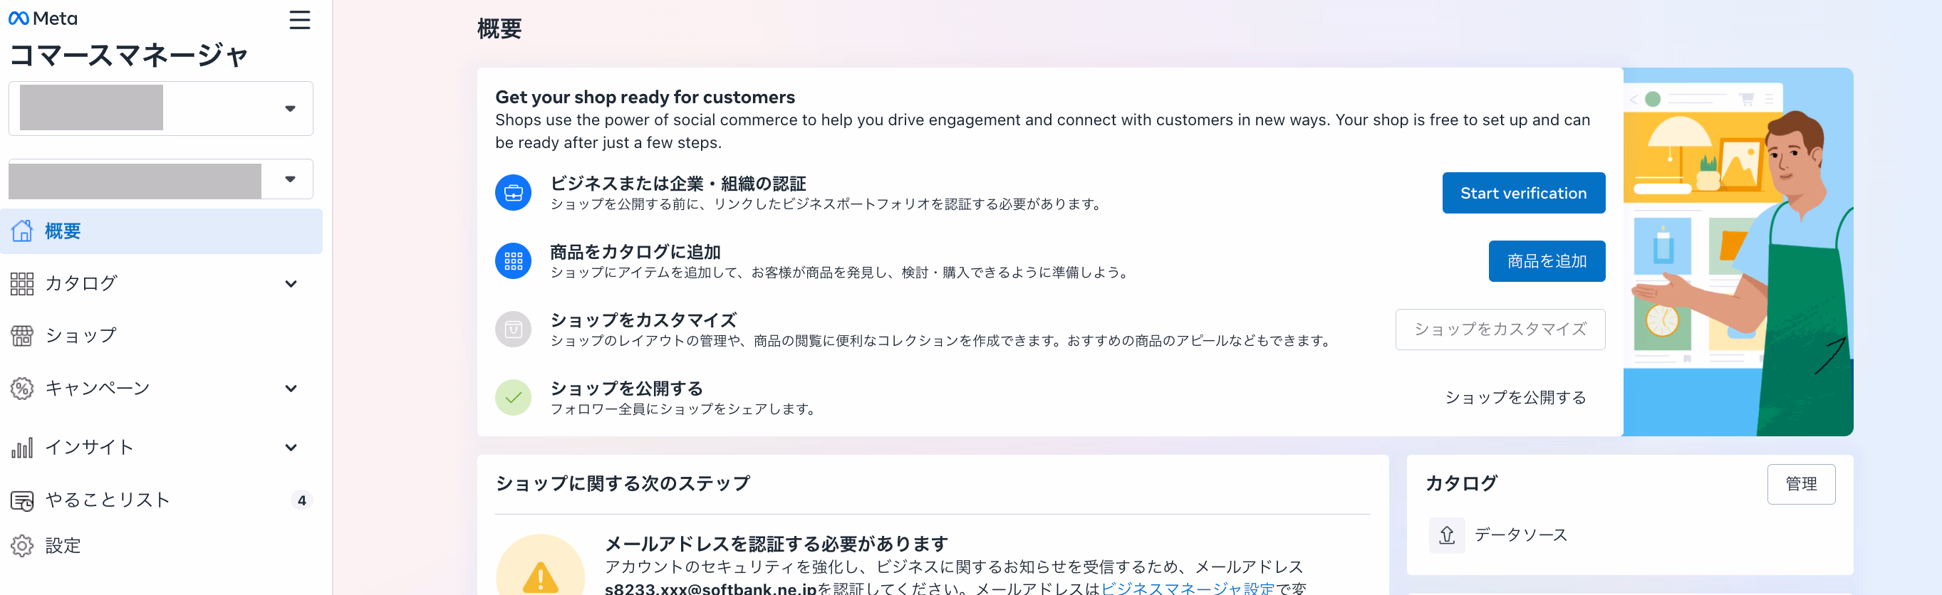Expand the キャンペーン sidebar section
The width and height of the screenshot is (1942, 595).
coord(291,389)
